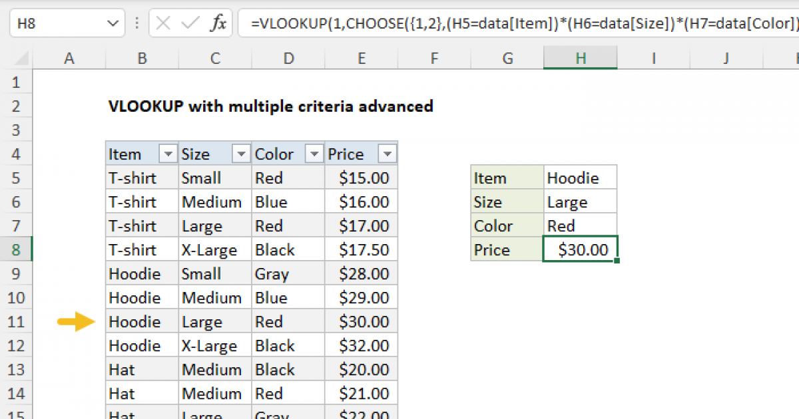Click cell 'X-Large' in T-shirt row
Screen dimensions: 799x419
pyautogui.click(x=215, y=250)
